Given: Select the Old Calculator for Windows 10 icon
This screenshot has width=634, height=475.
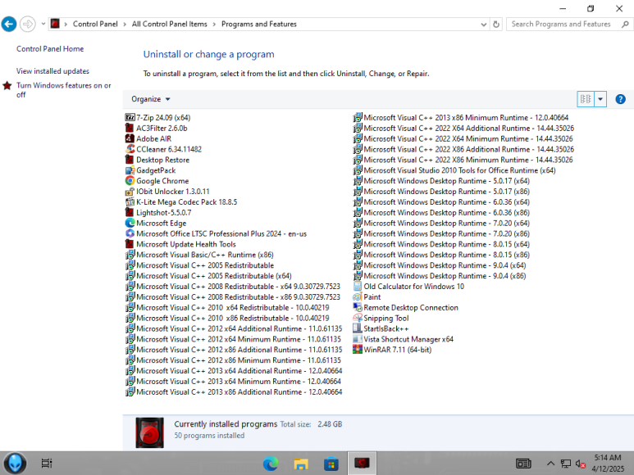Looking at the screenshot, I should coord(358,286).
